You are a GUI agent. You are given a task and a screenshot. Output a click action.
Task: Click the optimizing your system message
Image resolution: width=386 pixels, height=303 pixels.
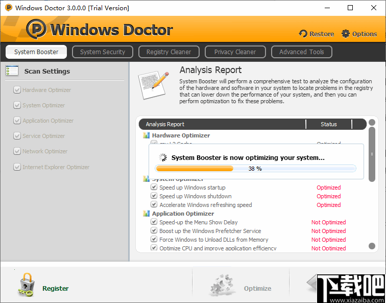point(248,158)
